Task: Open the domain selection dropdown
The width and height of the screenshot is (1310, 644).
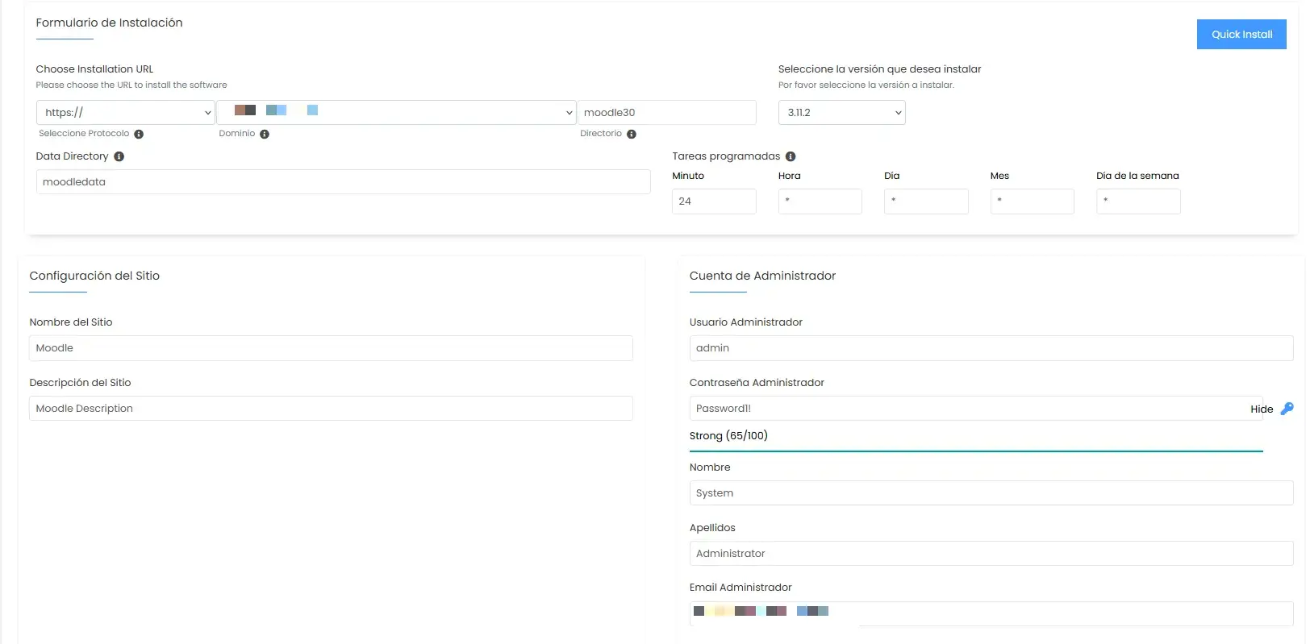Action: [396, 112]
